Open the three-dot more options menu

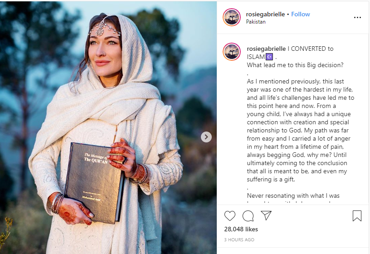(357, 18)
